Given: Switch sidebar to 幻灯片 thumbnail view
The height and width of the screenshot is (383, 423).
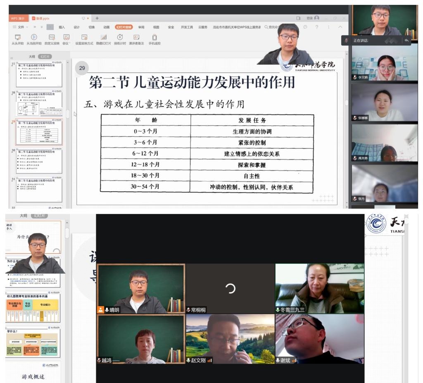Looking at the screenshot, I should coord(45,57).
